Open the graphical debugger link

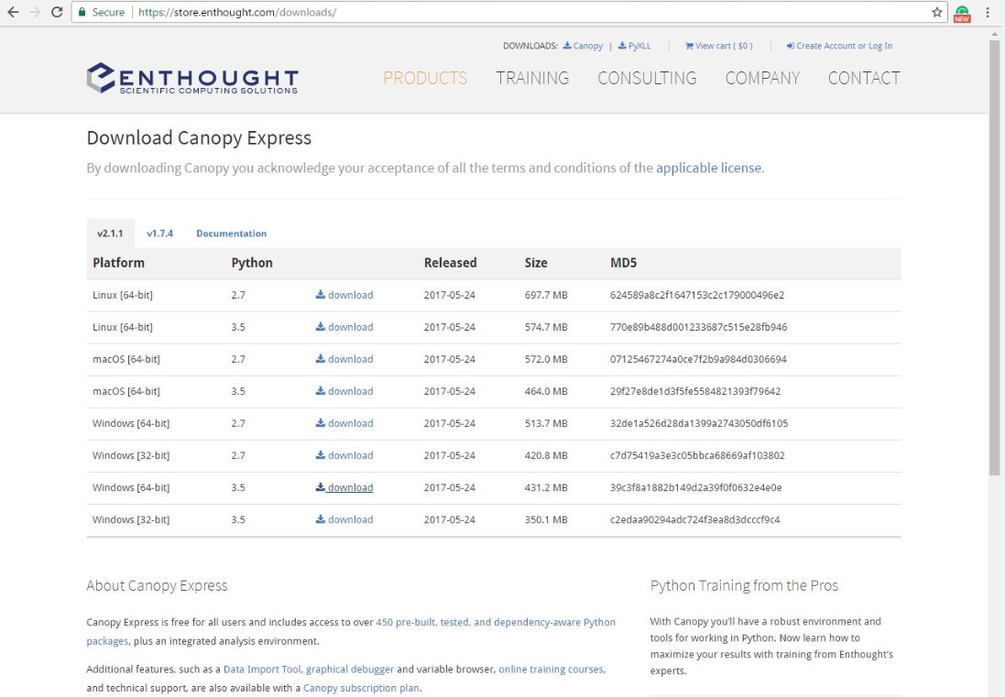[x=350, y=669]
